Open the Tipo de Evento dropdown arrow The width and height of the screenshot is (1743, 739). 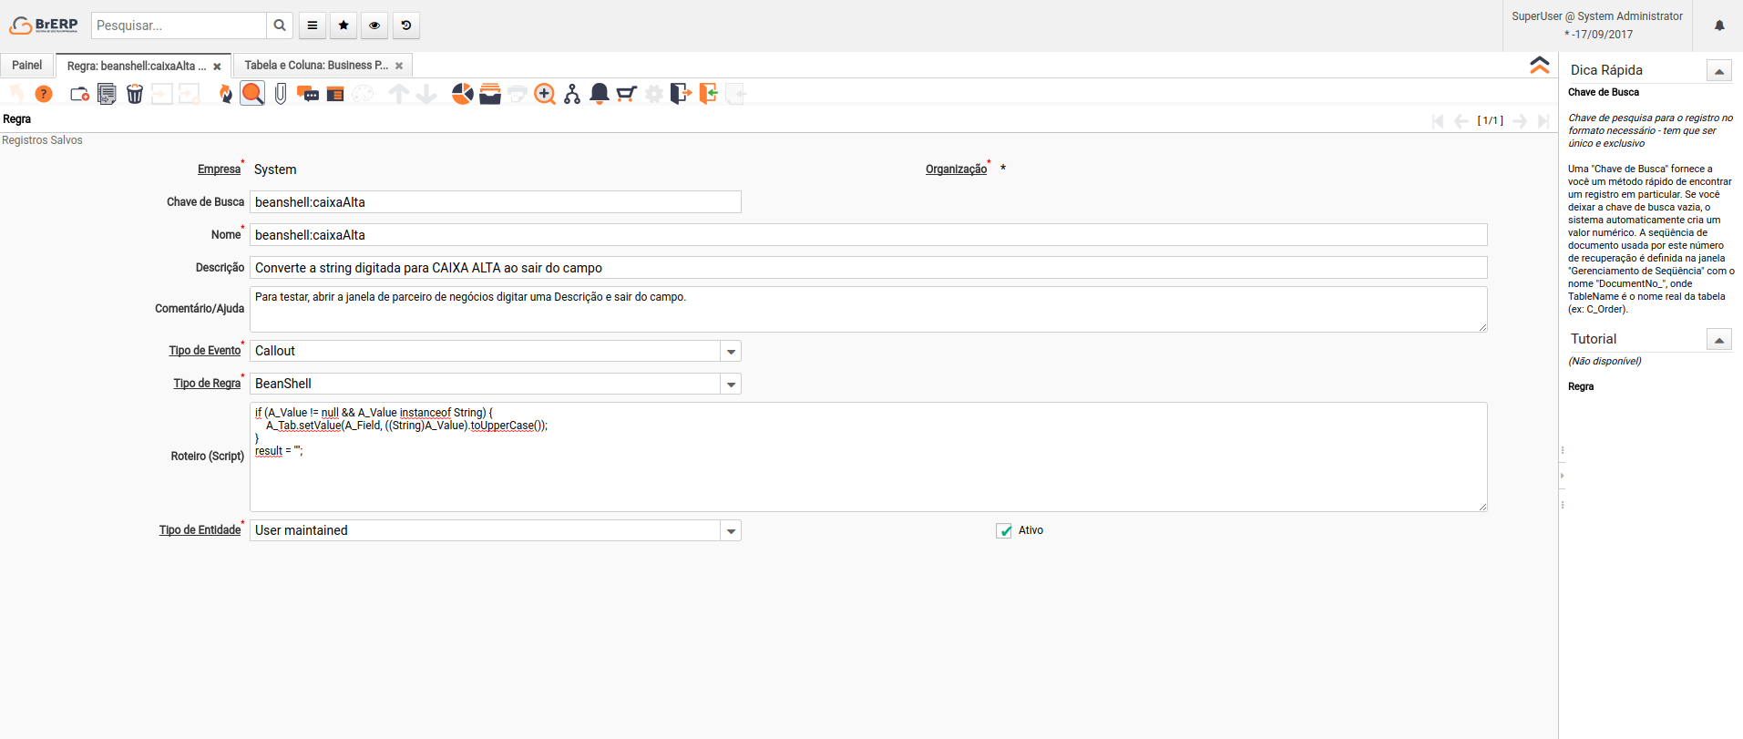coord(731,352)
